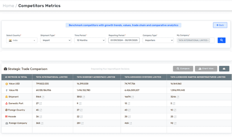Image resolution: width=232 pixels, height=137 pixels.
Task: Open the Time Period dropdown showing 12 Months
Action: pyautogui.click(x=90, y=40)
